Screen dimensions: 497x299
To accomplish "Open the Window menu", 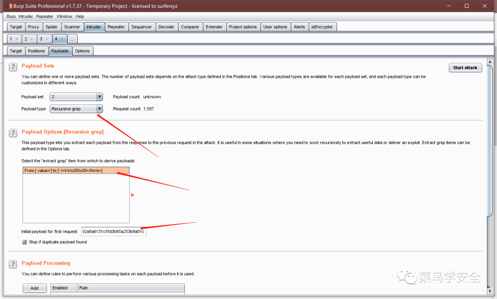I will (64, 17).
